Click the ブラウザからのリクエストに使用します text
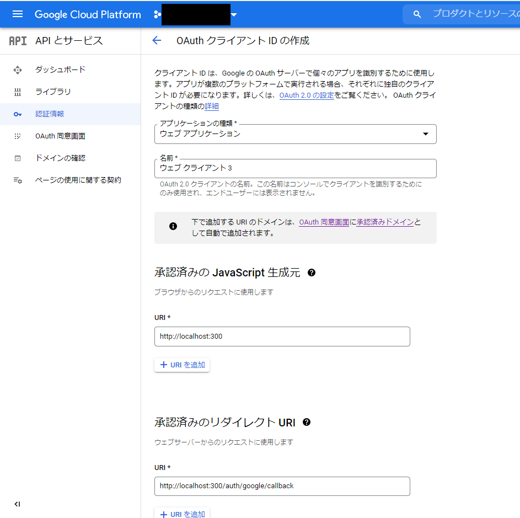This screenshot has height=518, width=520. coord(214,292)
